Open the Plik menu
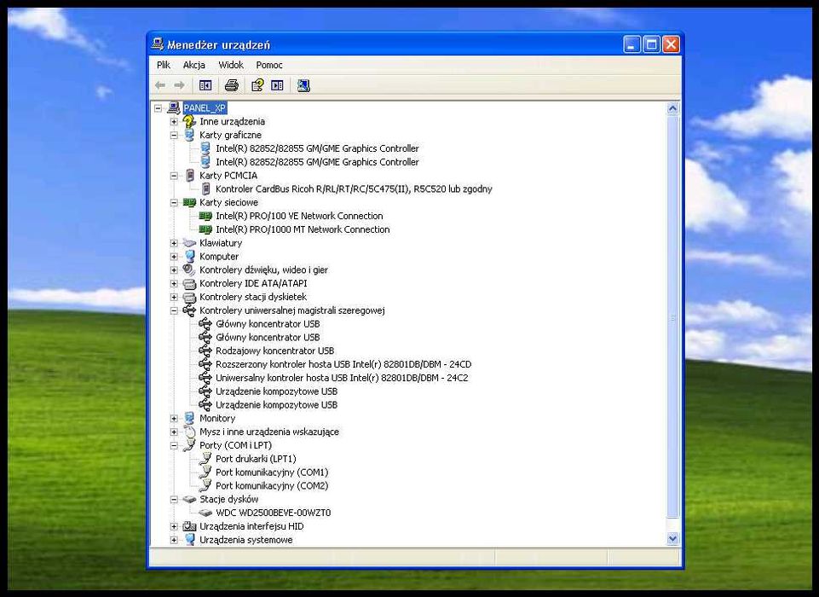Screen dimensions: 819x597 pos(164,65)
